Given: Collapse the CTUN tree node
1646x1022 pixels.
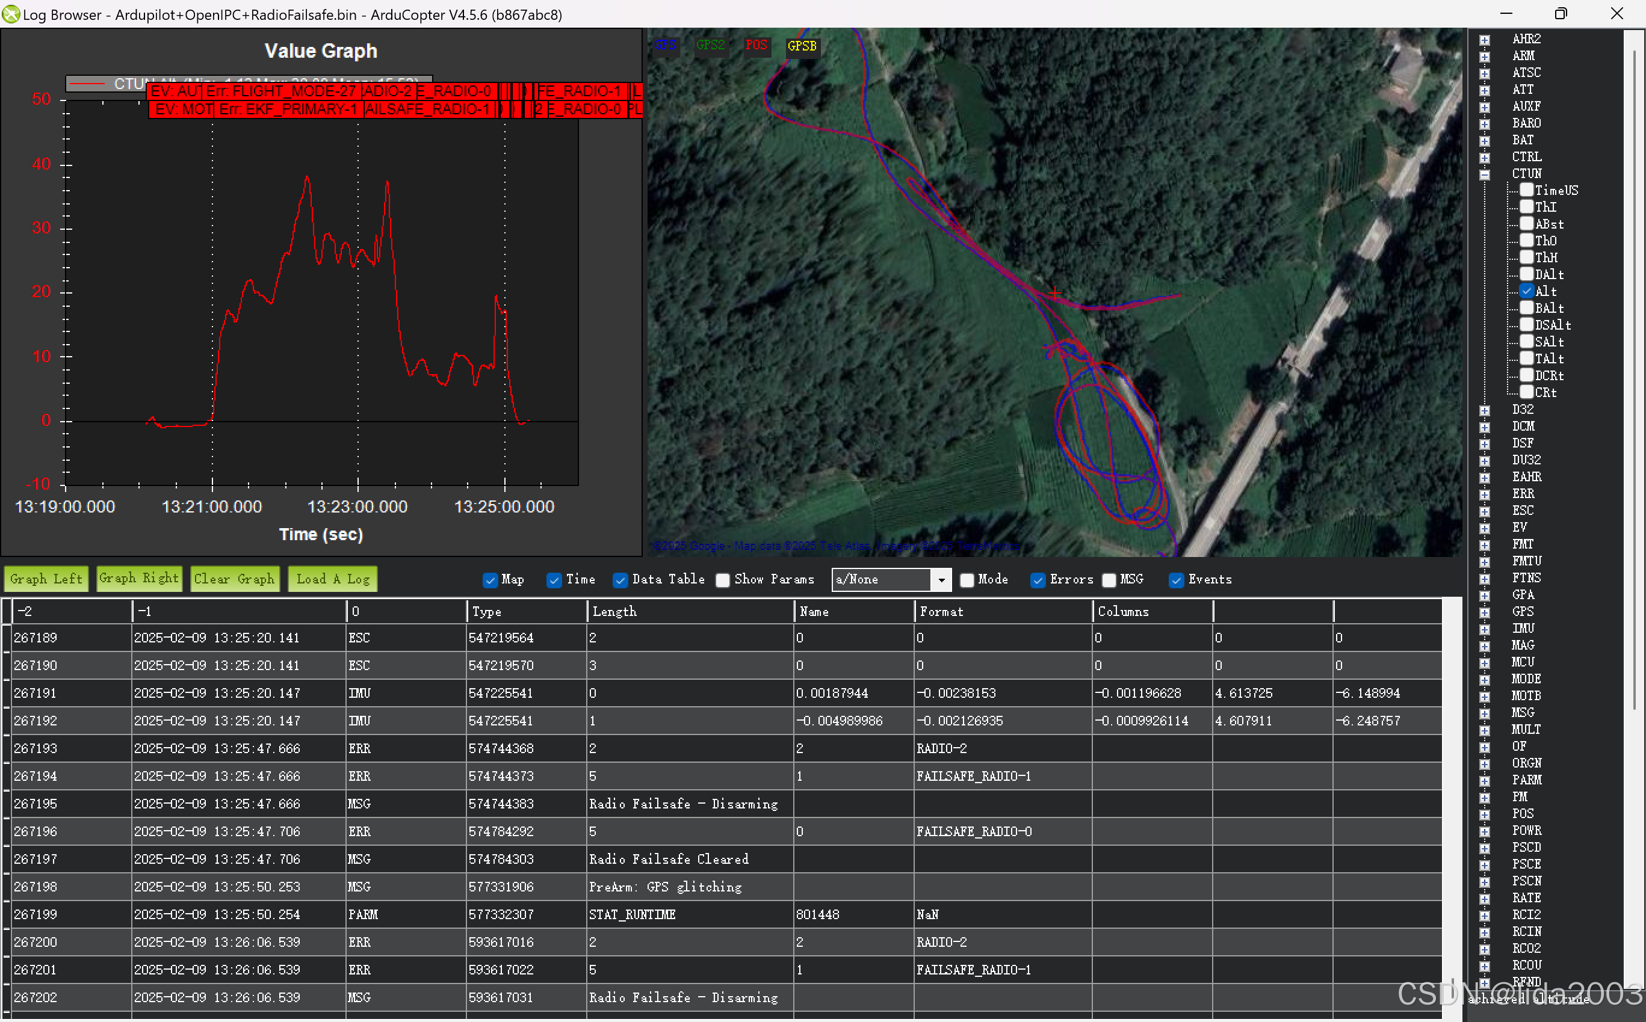Looking at the screenshot, I should pos(1484,175).
